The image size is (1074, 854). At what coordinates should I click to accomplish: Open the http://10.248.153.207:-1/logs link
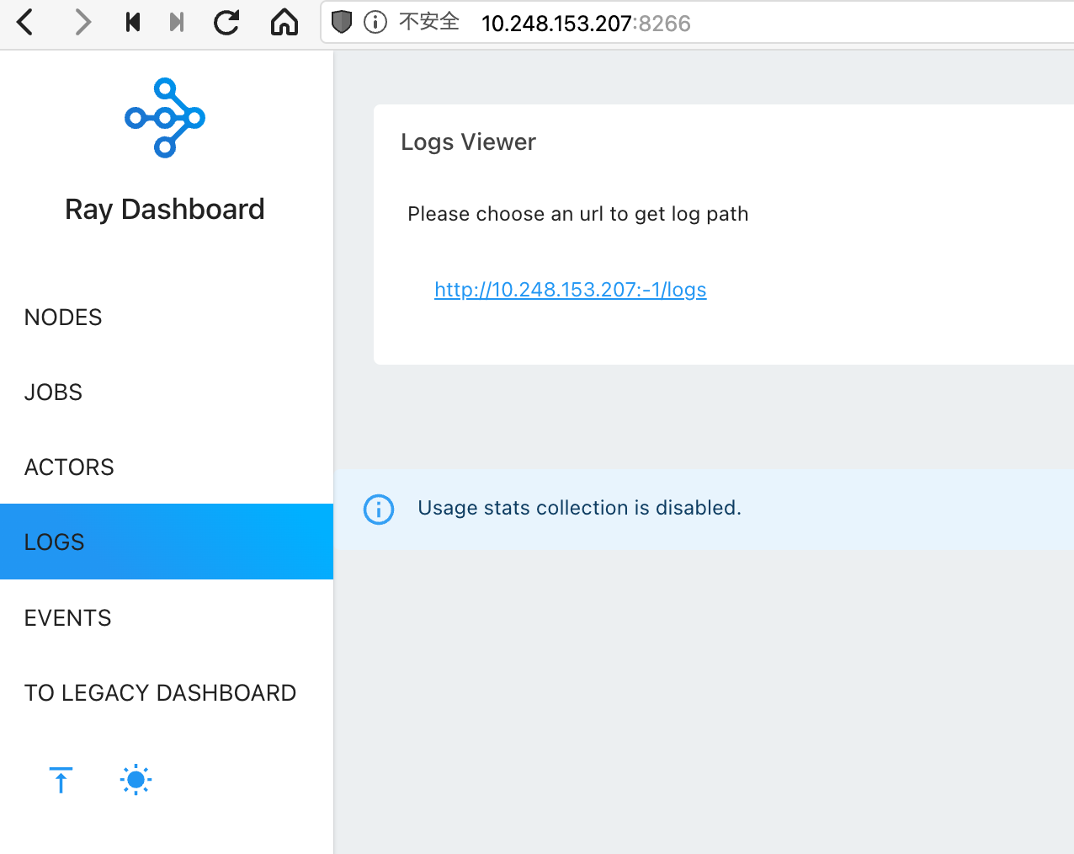(571, 290)
